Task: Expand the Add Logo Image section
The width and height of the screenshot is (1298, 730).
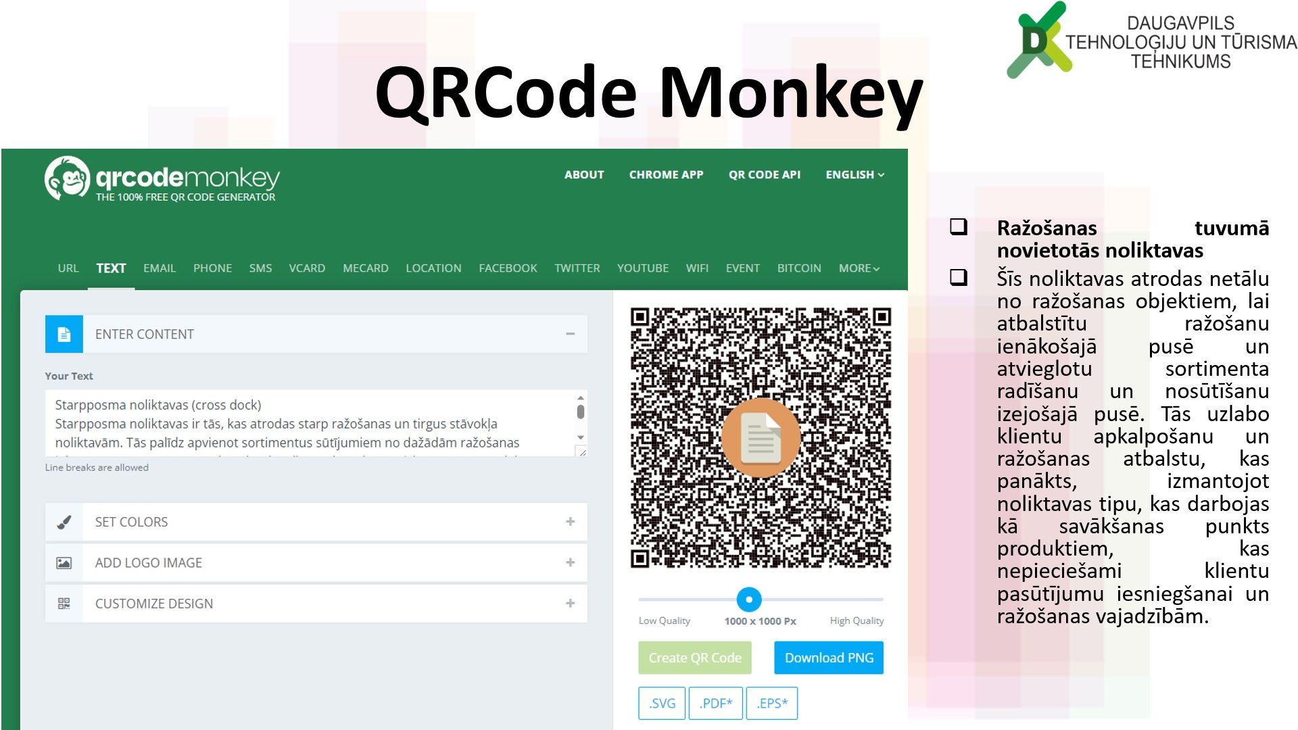Action: click(571, 562)
